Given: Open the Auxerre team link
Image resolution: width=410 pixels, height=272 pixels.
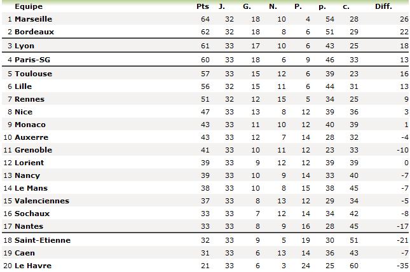Looking at the screenshot, I should pyautogui.click(x=31, y=137).
